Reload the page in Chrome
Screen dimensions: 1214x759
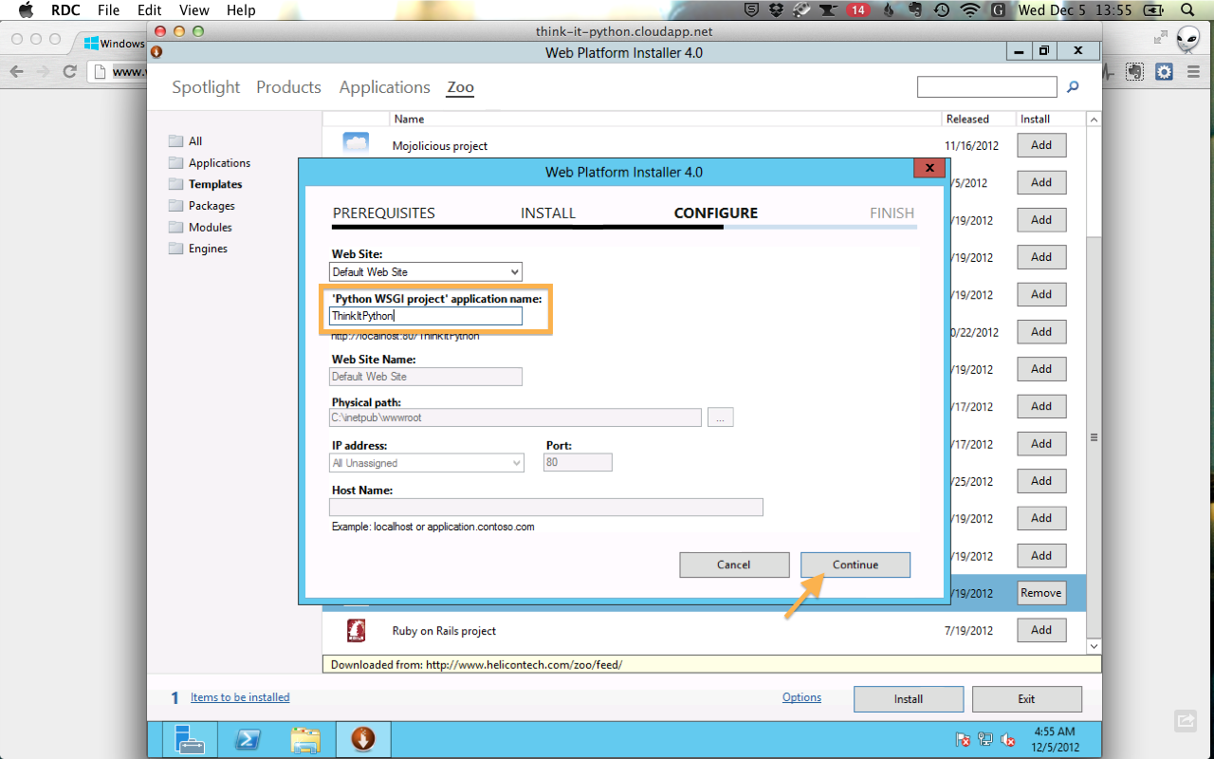pyautogui.click(x=69, y=71)
